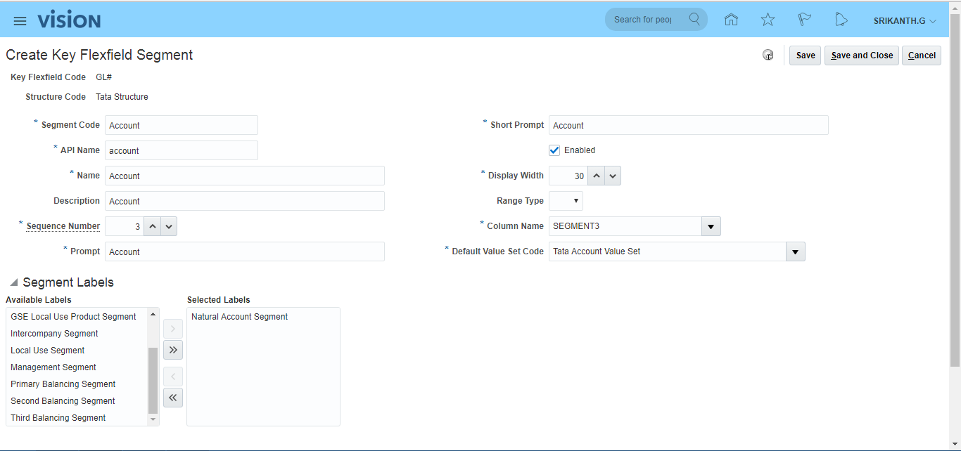Viewport: 961px width, 451px height.
Task: Decrease the Sequence Number value
Action: (169, 226)
